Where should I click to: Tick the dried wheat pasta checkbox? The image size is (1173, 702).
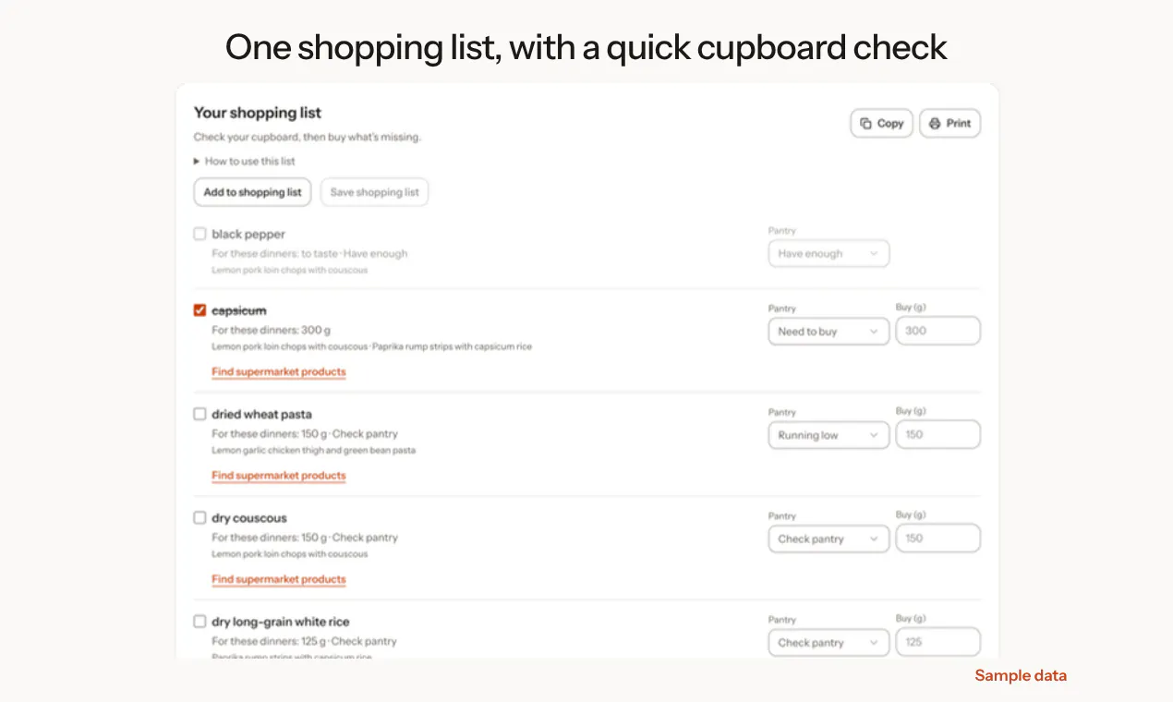click(200, 414)
